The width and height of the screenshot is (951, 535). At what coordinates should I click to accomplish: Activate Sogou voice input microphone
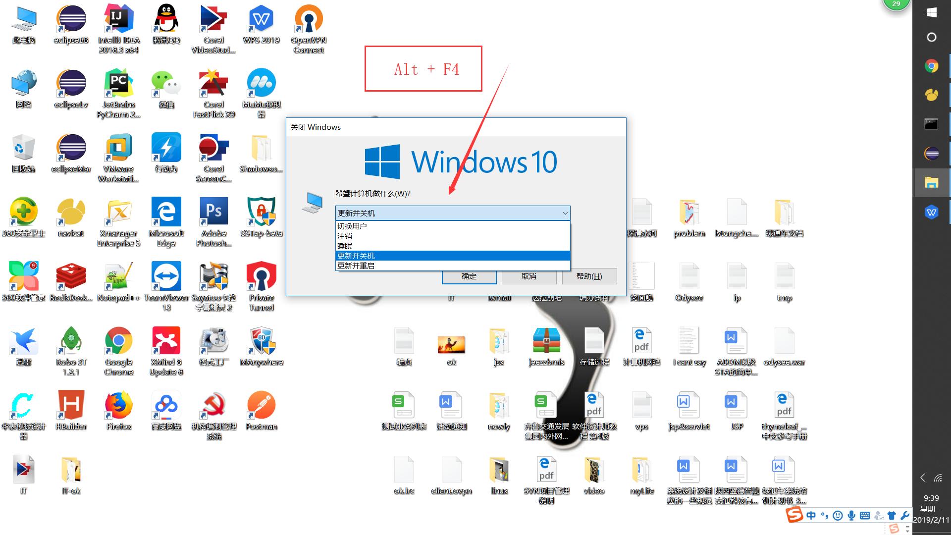[x=851, y=515]
